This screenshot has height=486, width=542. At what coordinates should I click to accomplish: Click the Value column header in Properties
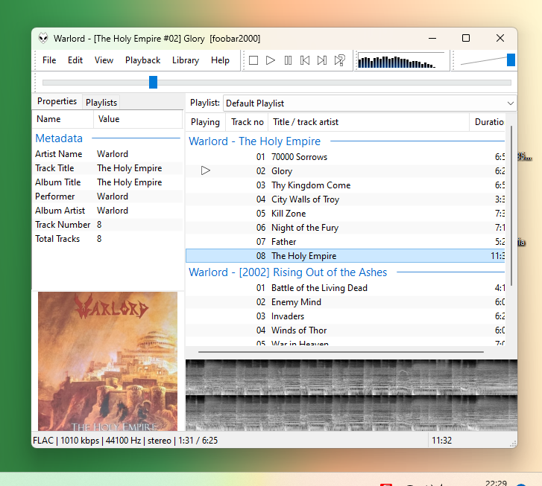[x=138, y=119]
